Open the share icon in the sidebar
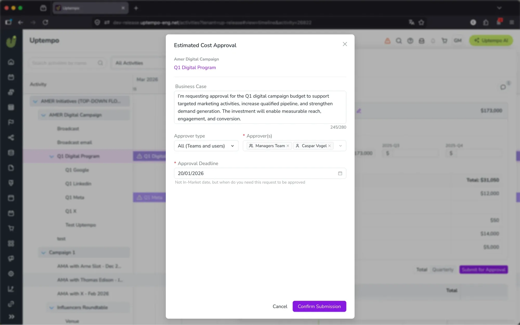Viewport: 520px width, 325px height. coord(11,138)
